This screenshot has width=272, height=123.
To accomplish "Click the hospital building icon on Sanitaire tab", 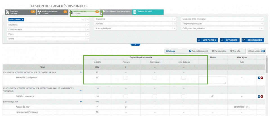I will (x=7, y=12).
